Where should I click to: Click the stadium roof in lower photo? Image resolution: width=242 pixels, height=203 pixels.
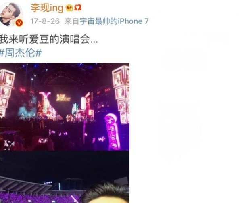tap(25, 184)
